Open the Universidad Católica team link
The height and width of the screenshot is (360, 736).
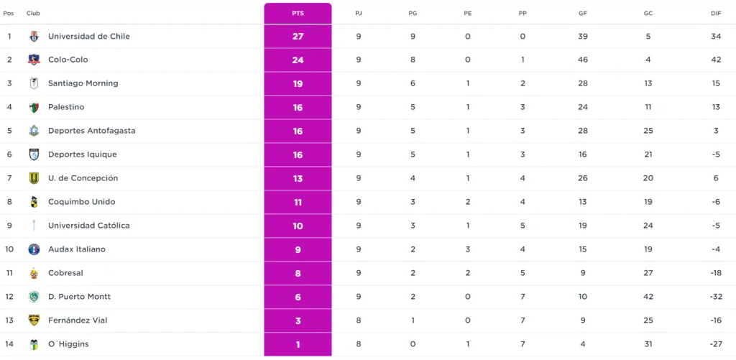tap(88, 226)
